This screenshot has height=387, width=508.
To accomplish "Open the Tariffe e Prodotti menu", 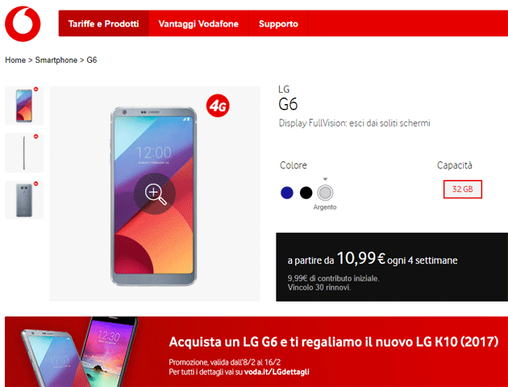I will pyautogui.click(x=103, y=23).
